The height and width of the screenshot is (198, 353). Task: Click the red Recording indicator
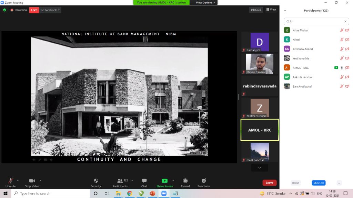tap(19, 10)
